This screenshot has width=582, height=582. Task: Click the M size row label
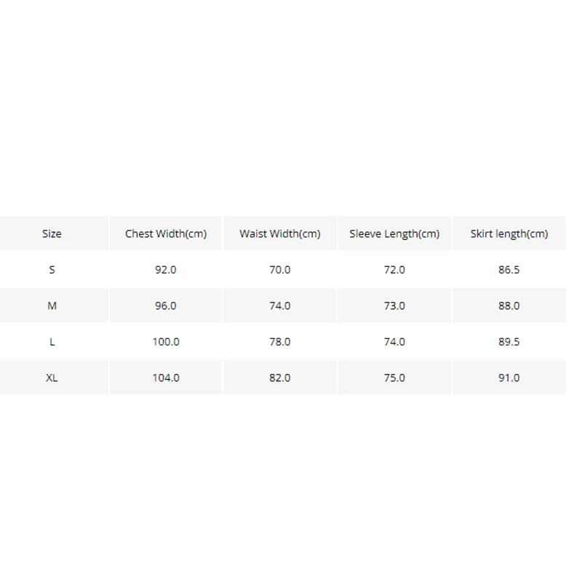(52, 306)
